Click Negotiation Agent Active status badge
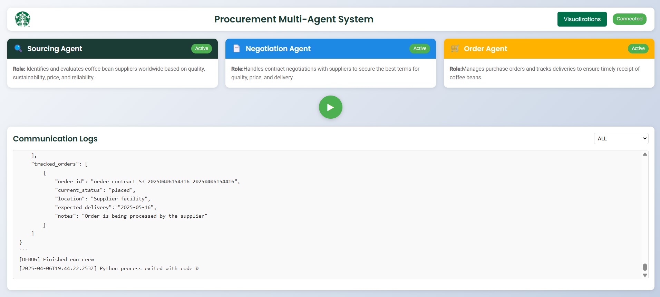660x297 pixels. (420, 48)
